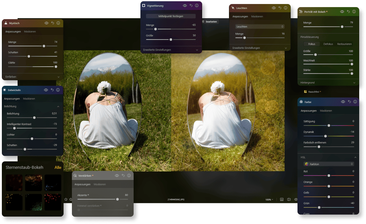Click the before/after compare icon

(x=289, y=200)
